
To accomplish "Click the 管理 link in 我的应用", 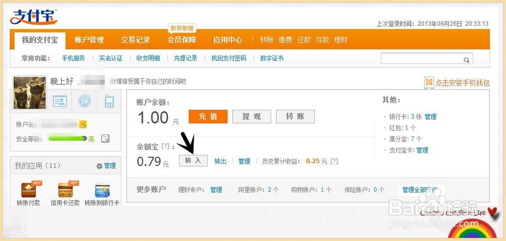I will (x=110, y=166).
